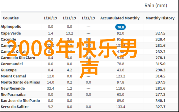Click the 78.8 accumulated value for Coromandel
Screen dimensions: 179x112
pos(120,64)
